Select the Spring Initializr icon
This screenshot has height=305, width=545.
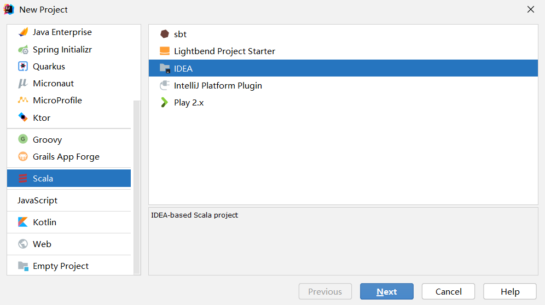[x=23, y=49]
